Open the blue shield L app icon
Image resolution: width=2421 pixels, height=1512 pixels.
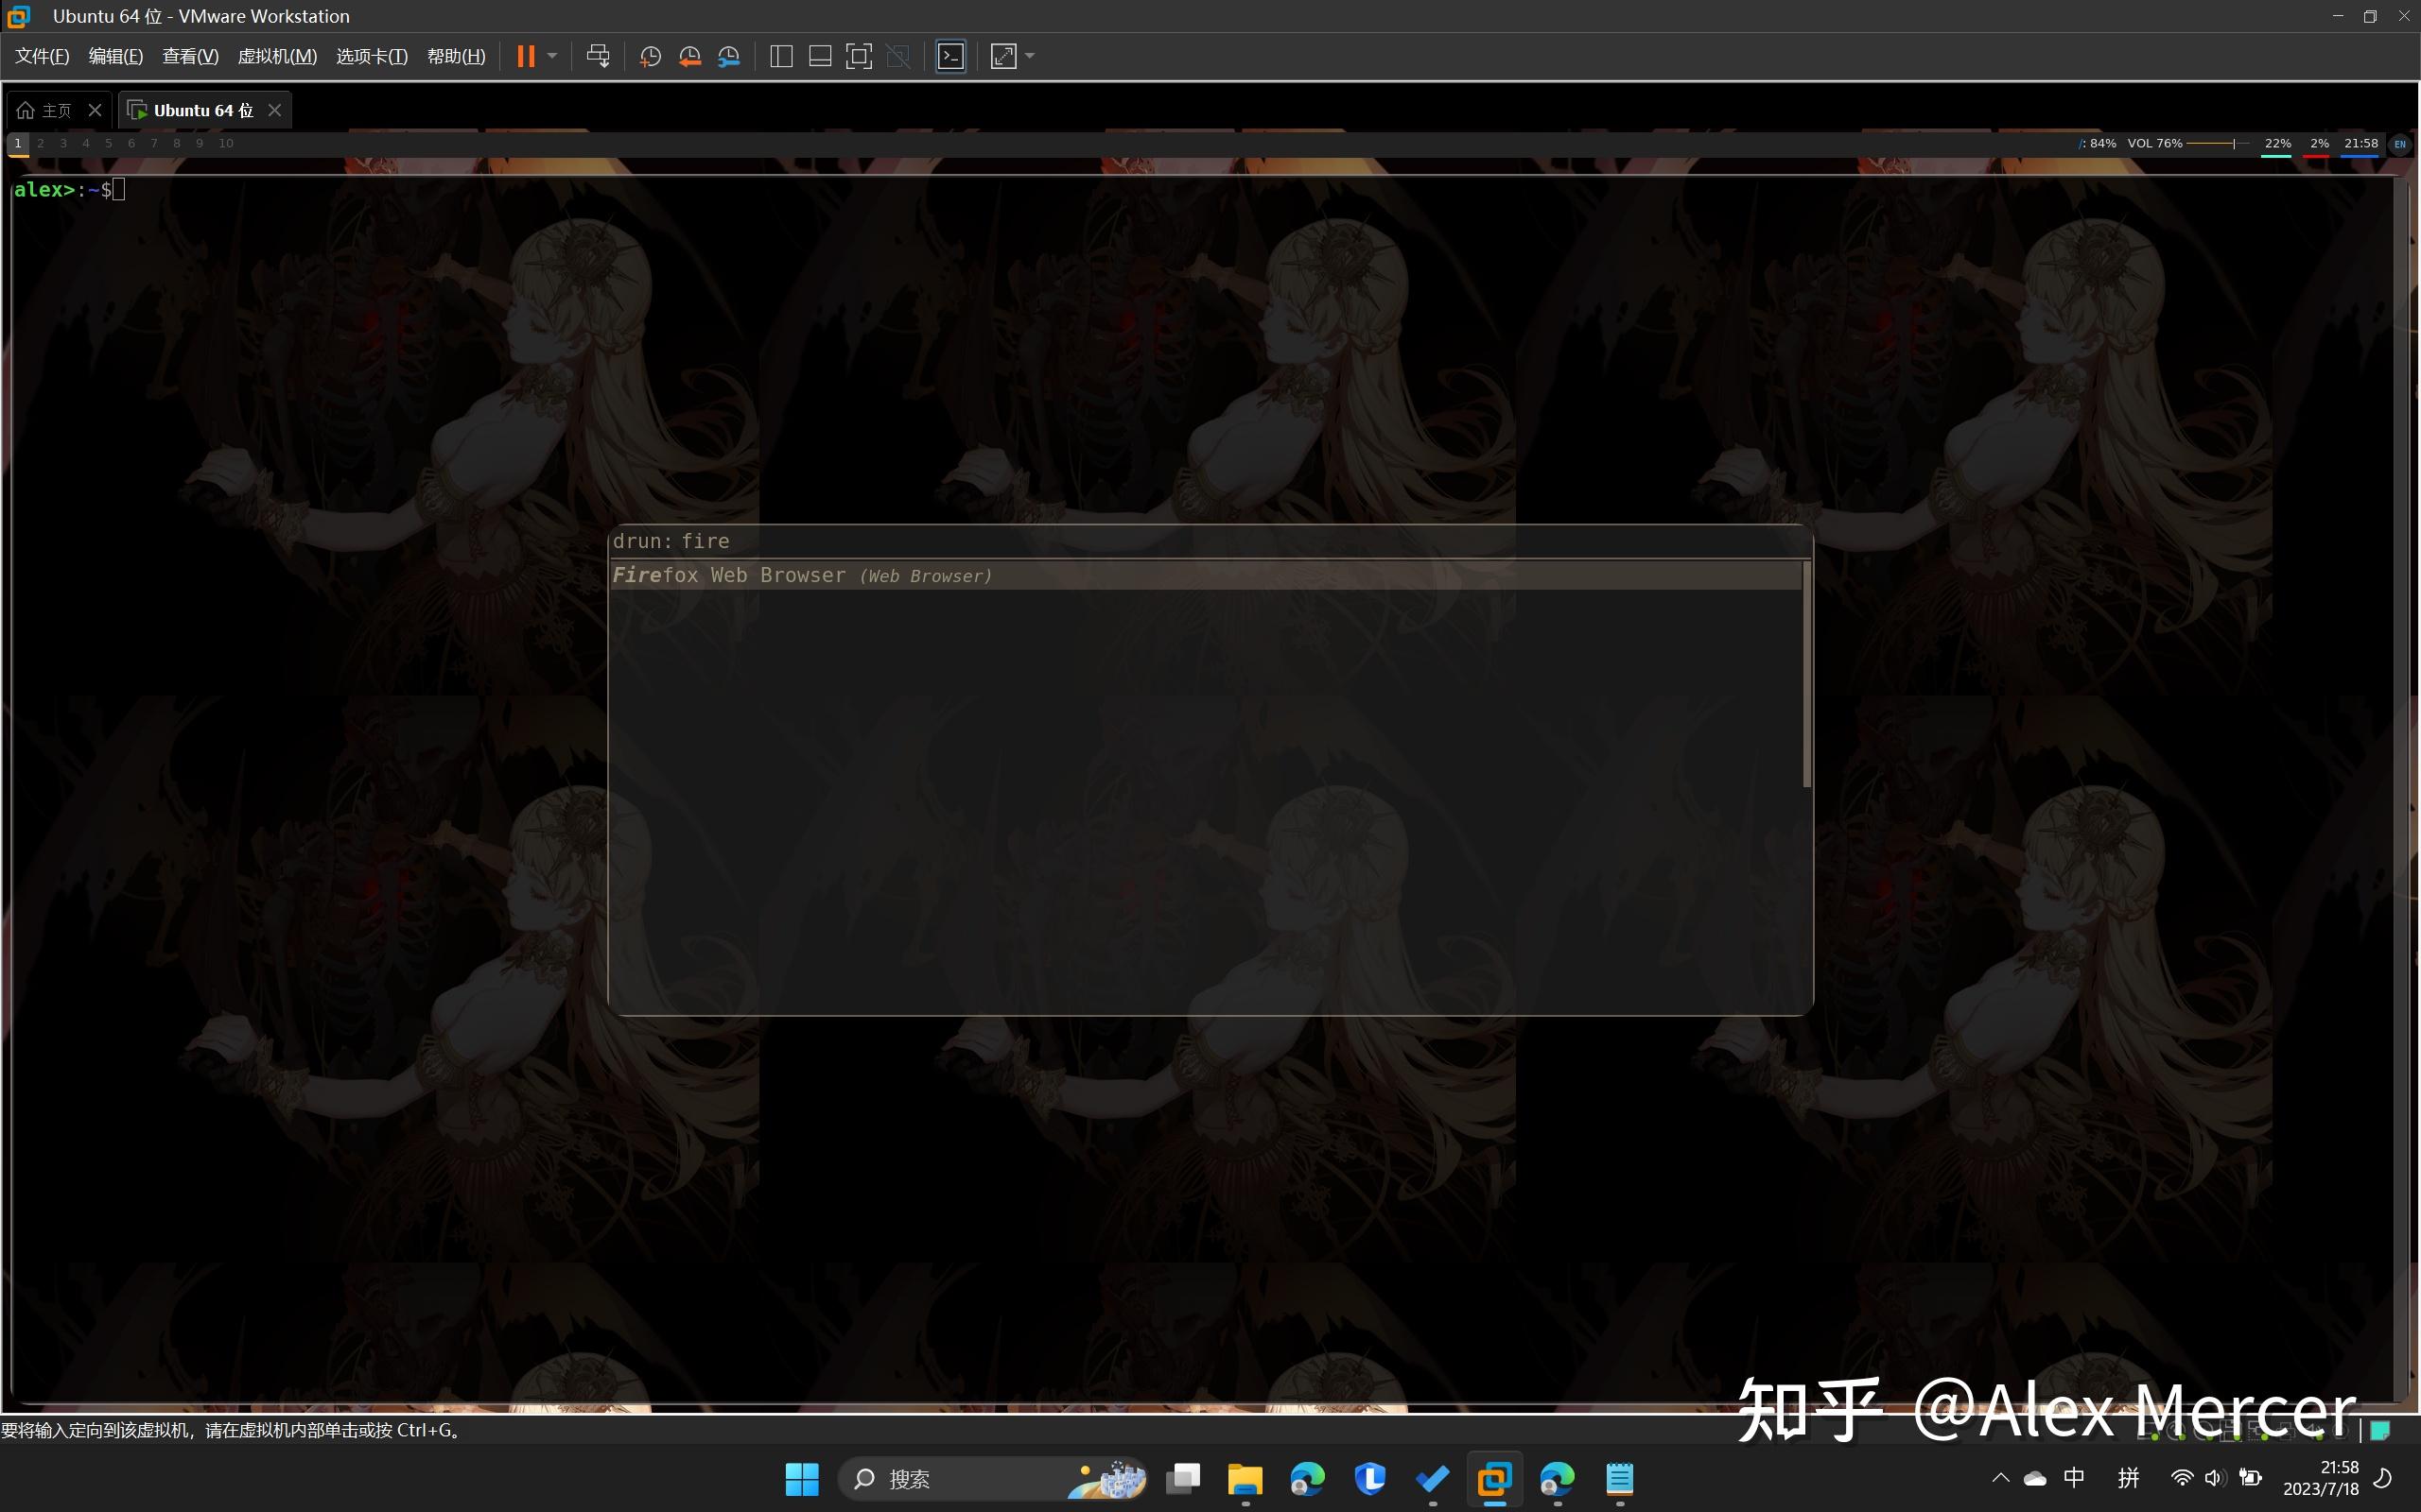pyautogui.click(x=1369, y=1479)
